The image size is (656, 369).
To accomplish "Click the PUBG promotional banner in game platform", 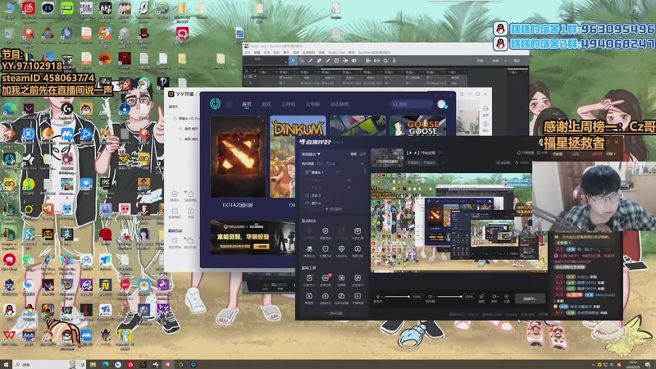I will point(253,238).
